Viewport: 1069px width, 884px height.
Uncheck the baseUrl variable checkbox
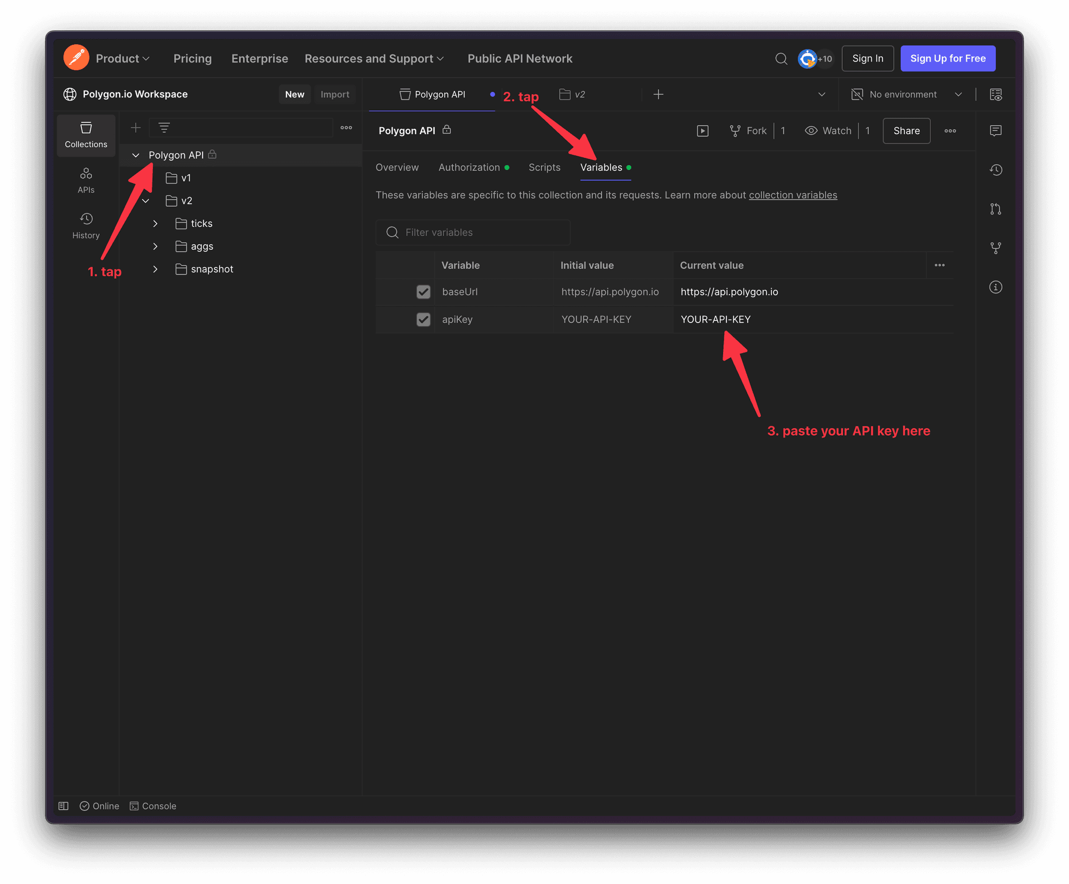coord(423,292)
